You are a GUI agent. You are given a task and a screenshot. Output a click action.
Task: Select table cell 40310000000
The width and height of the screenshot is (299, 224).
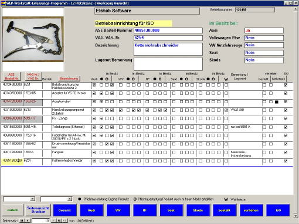[12, 111]
